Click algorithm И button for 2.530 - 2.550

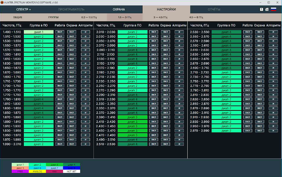273,32
